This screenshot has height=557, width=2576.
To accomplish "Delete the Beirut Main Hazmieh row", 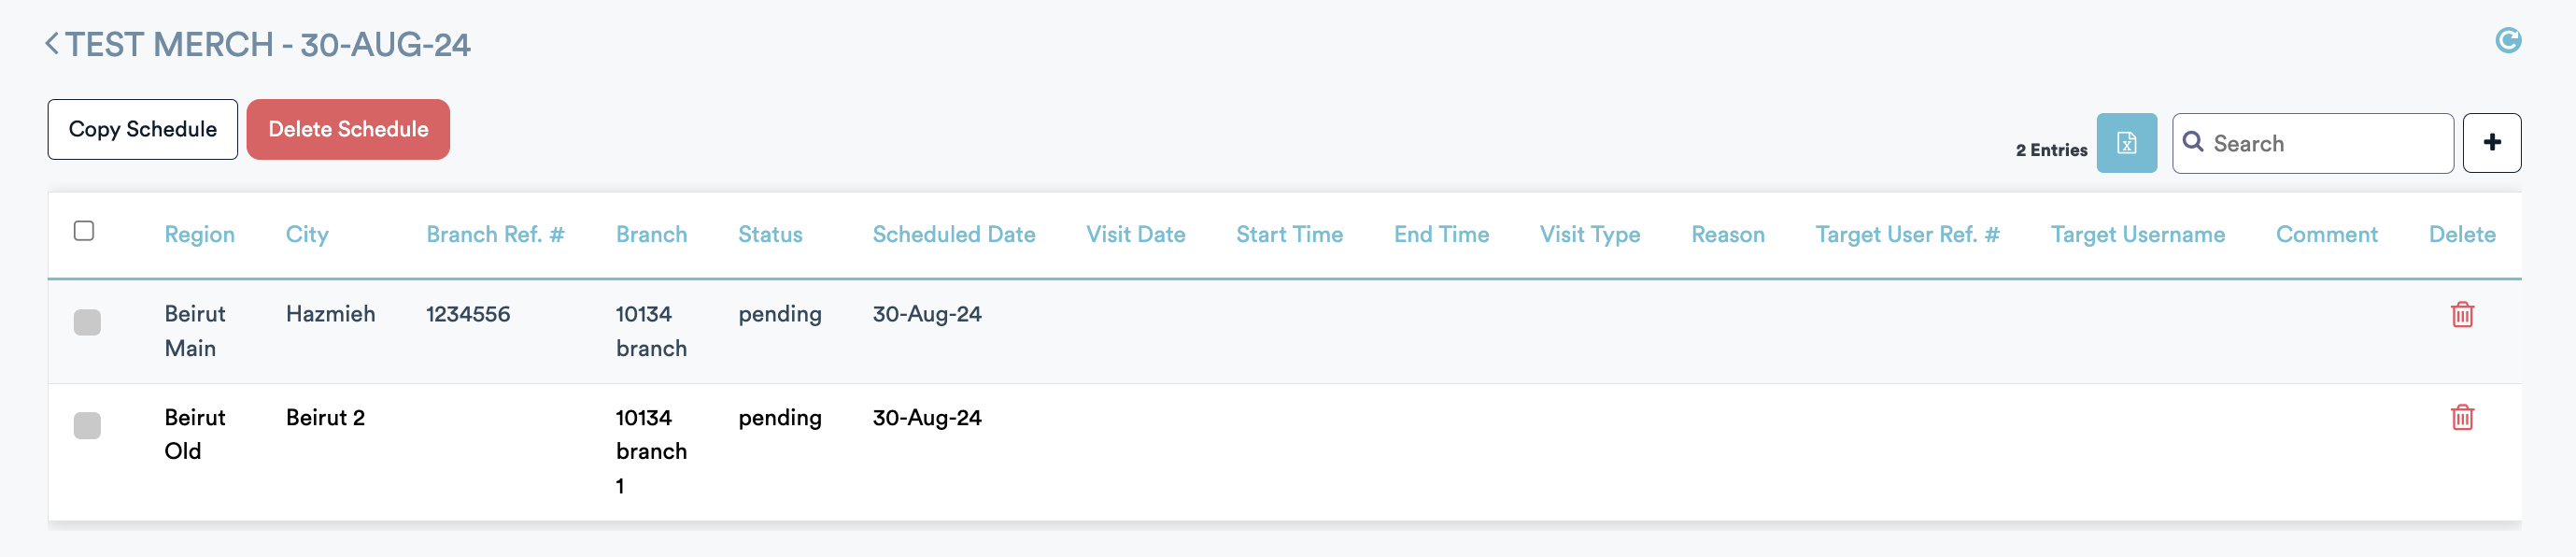I will [2462, 315].
